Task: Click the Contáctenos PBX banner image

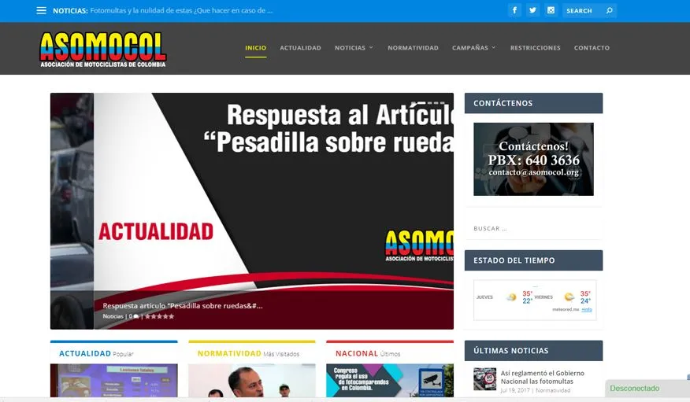Action: tap(533, 159)
